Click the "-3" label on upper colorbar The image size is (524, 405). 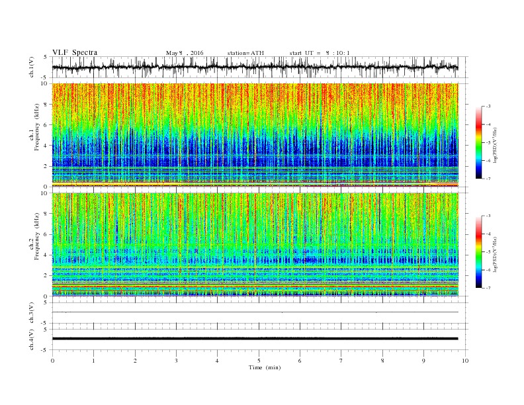click(488, 107)
